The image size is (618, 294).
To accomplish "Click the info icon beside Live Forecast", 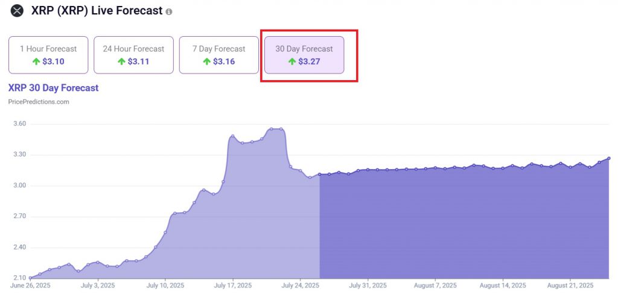I will point(168,12).
